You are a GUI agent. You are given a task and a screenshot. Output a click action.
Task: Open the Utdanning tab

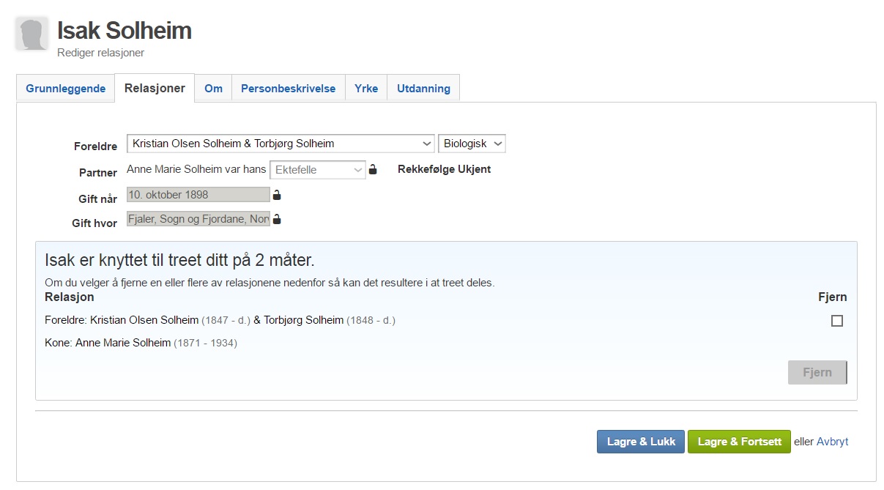click(423, 89)
